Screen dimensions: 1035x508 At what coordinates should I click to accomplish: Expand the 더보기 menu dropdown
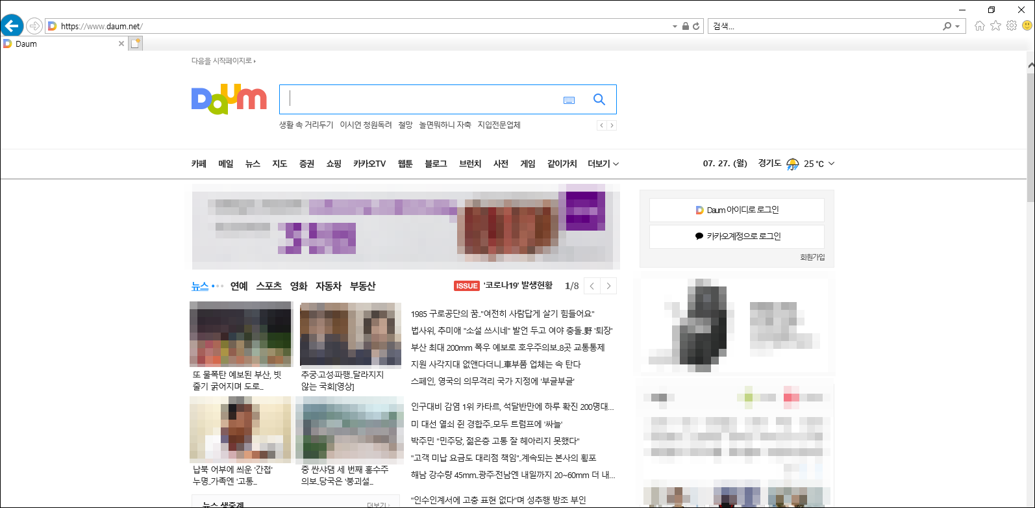point(603,164)
